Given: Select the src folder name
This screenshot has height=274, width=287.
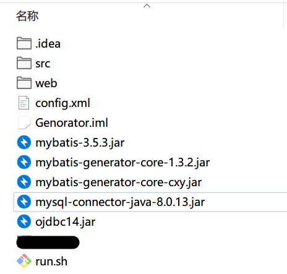Looking at the screenshot, I should (43, 64).
